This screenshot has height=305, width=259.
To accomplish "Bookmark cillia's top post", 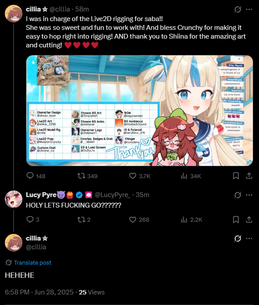I will click(236, 176).
